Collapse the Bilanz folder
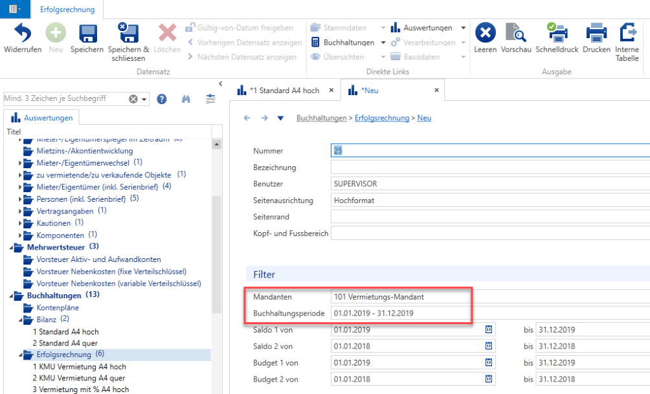Screen dimensions: 650x394 (20, 320)
